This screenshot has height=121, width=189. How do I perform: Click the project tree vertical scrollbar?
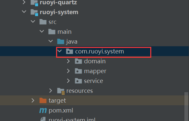(x=186, y=107)
